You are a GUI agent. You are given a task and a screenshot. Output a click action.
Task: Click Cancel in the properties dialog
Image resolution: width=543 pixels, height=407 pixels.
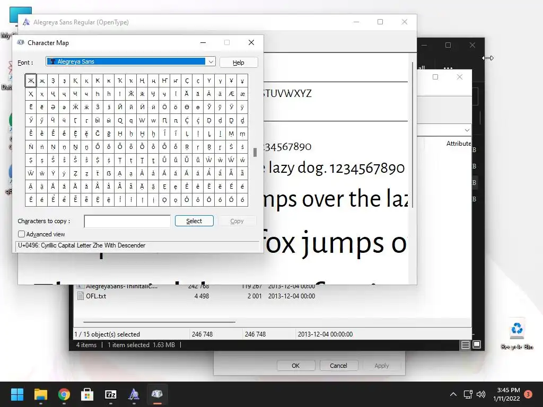point(338,366)
